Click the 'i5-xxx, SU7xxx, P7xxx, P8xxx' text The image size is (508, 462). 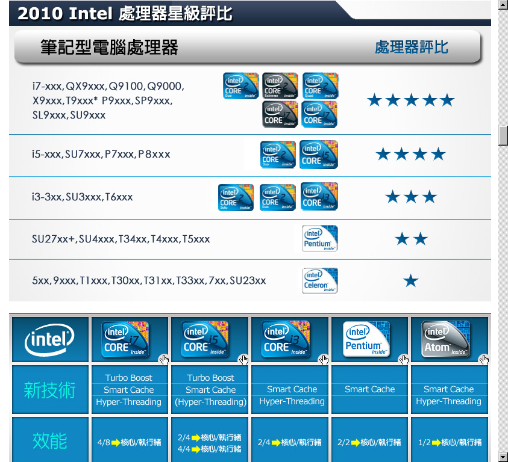coord(101,155)
